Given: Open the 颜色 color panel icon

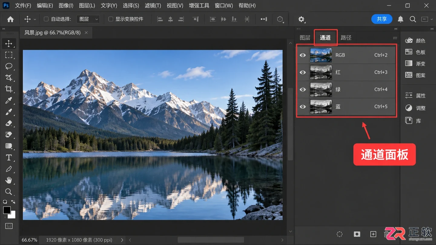Looking at the screenshot, I should pos(409,41).
